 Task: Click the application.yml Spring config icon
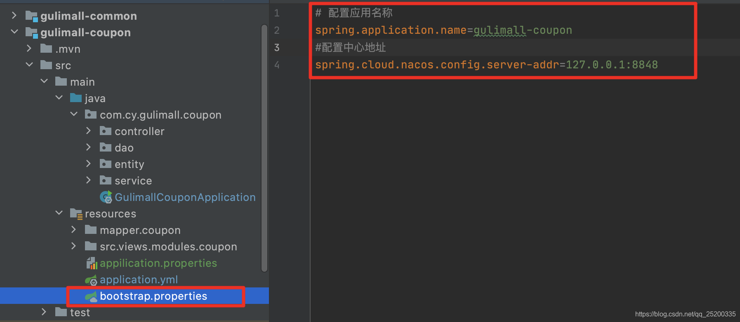click(91, 280)
